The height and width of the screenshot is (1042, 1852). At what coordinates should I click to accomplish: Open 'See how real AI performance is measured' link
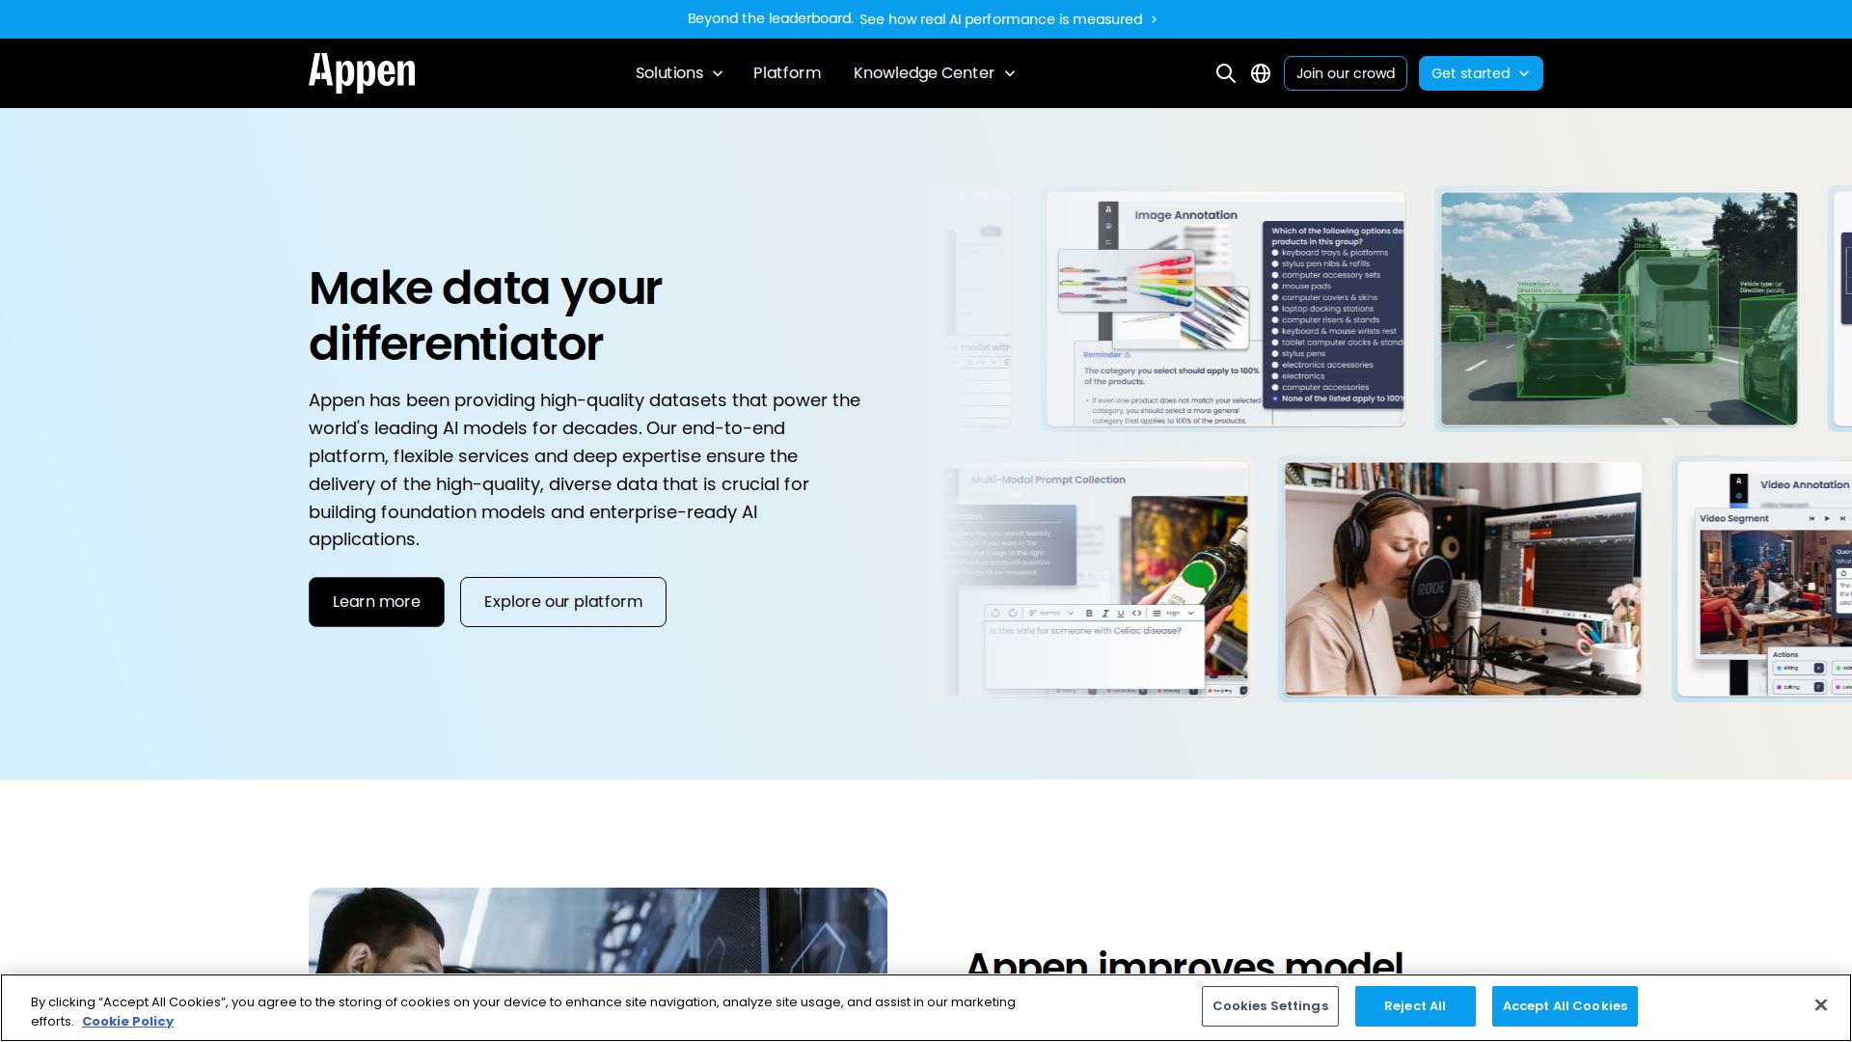1000,19
